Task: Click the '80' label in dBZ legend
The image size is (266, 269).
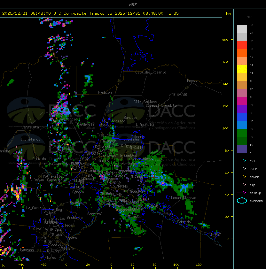Action: pos(251,25)
